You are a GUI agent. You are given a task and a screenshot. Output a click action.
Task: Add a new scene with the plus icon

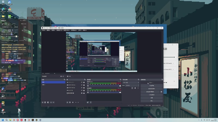pos(43,102)
